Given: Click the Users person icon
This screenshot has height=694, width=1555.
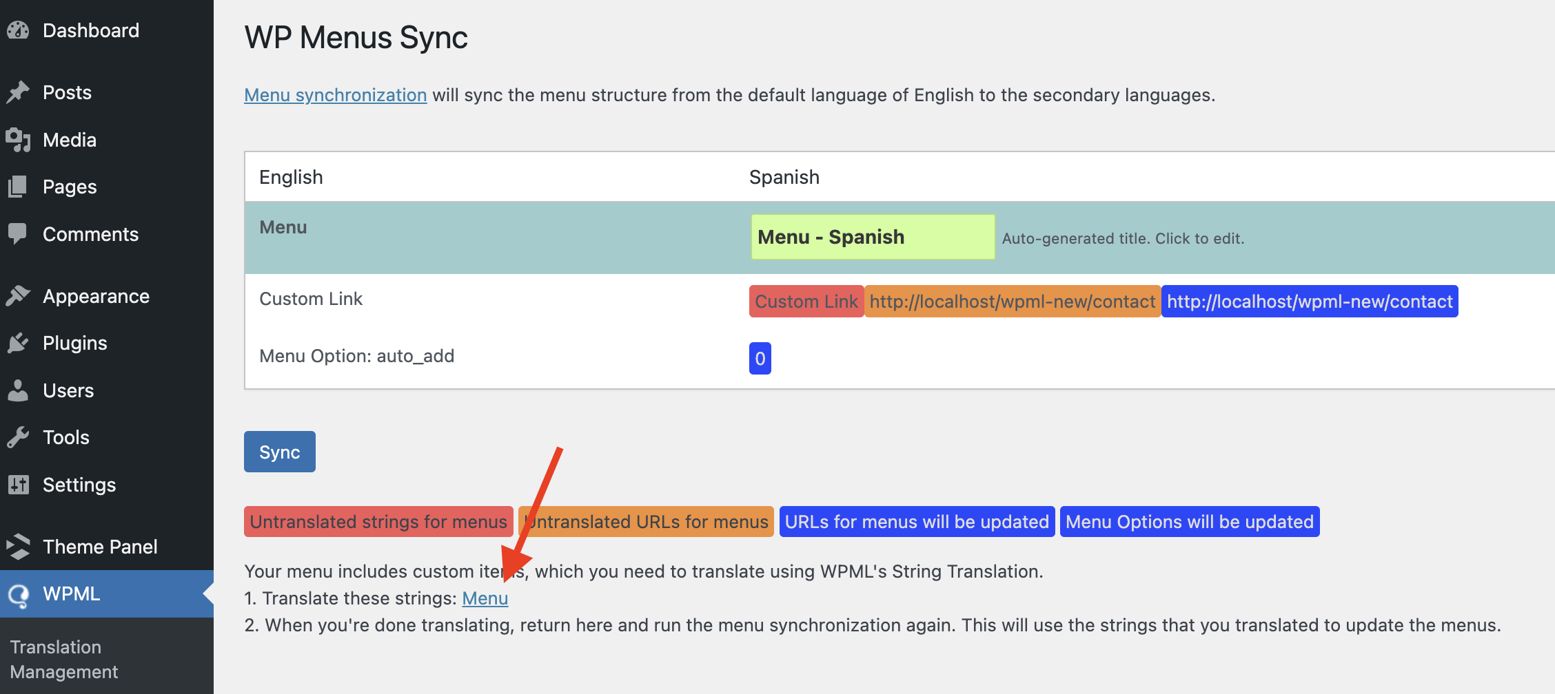Looking at the screenshot, I should coord(18,390).
